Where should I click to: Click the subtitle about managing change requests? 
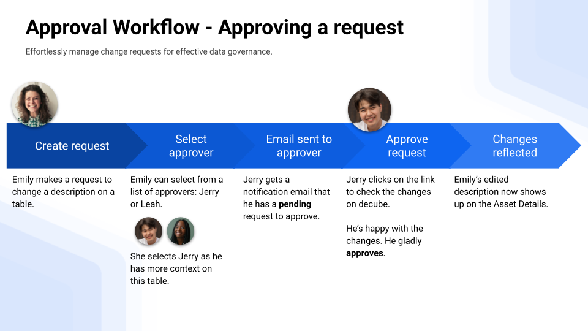(149, 52)
